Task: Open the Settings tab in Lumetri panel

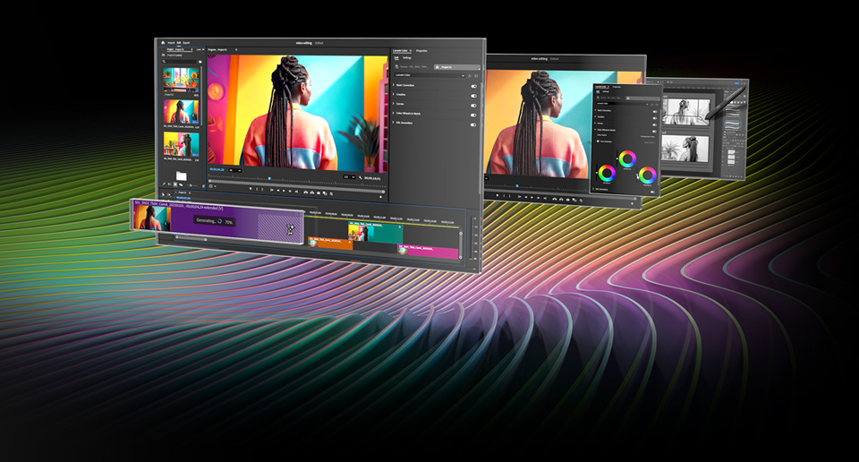Action: 407,58
